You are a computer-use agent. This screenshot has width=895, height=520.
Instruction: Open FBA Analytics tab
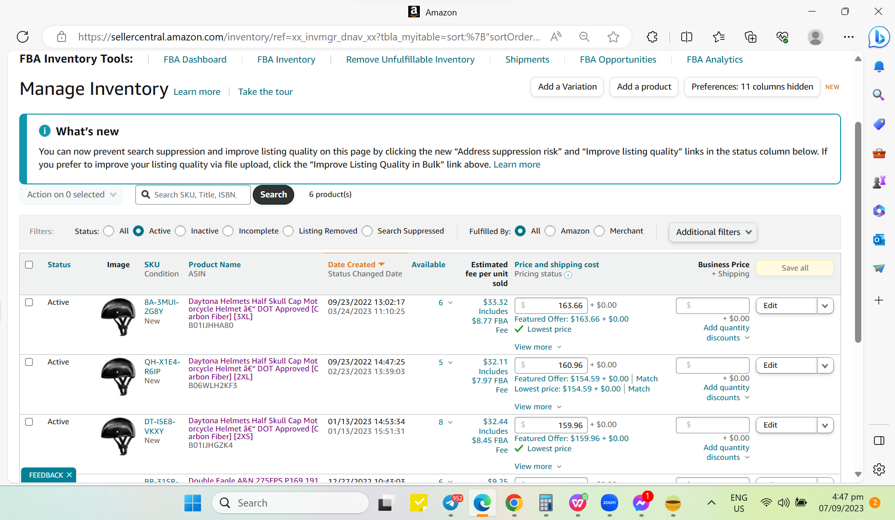click(715, 59)
